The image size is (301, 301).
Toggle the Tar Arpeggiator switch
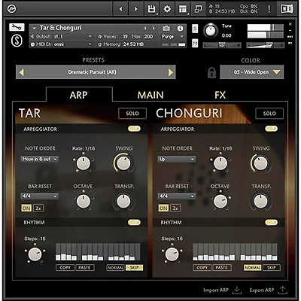tap(134, 129)
